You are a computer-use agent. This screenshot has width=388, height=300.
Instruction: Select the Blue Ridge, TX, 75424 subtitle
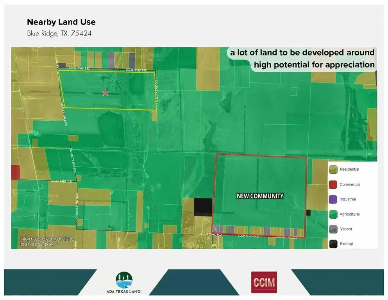click(x=59, y=33)
